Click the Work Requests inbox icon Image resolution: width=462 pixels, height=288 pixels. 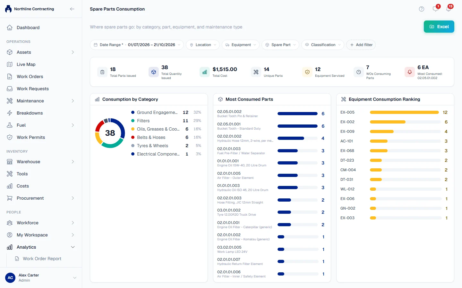(x=10, y=89)
